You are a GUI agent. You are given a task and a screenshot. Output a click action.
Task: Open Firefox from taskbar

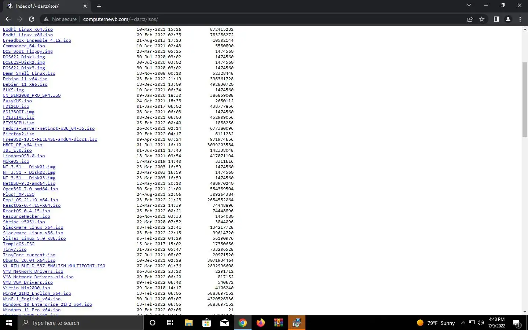click(260, 323)
